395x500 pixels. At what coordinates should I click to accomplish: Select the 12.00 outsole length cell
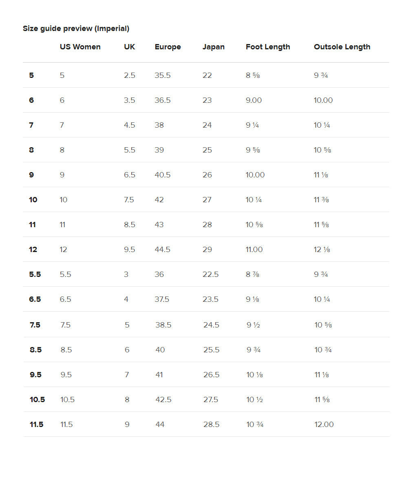click(324, 425)
